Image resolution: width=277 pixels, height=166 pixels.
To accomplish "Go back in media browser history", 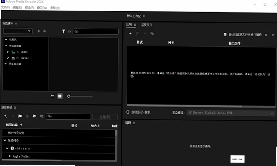I will [39, 31].
